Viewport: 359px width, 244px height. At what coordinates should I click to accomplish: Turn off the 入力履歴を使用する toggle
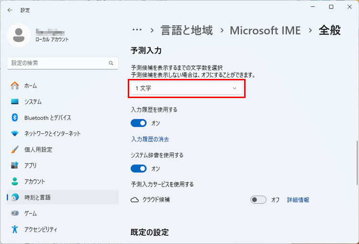pos(139,123)
